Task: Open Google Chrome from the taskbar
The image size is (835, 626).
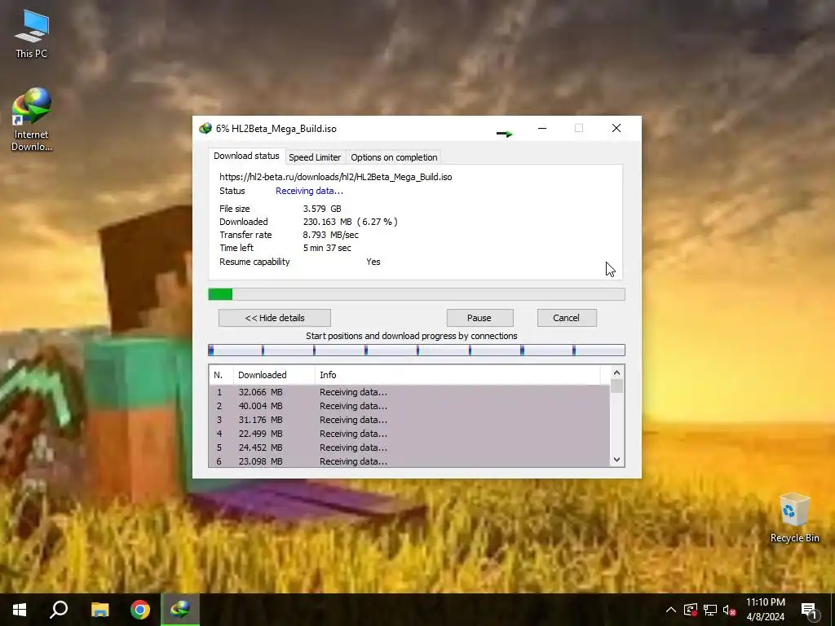Action: 140,610
